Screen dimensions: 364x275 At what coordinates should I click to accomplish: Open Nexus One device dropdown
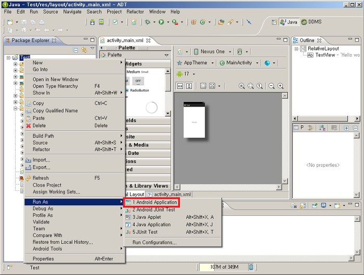click(x=213, y=51)
